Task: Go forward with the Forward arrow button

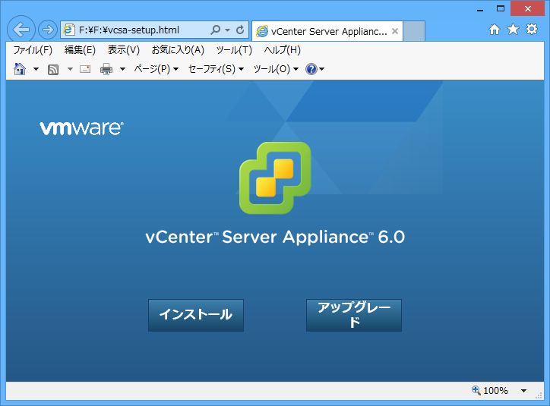Action: (47, 30)
